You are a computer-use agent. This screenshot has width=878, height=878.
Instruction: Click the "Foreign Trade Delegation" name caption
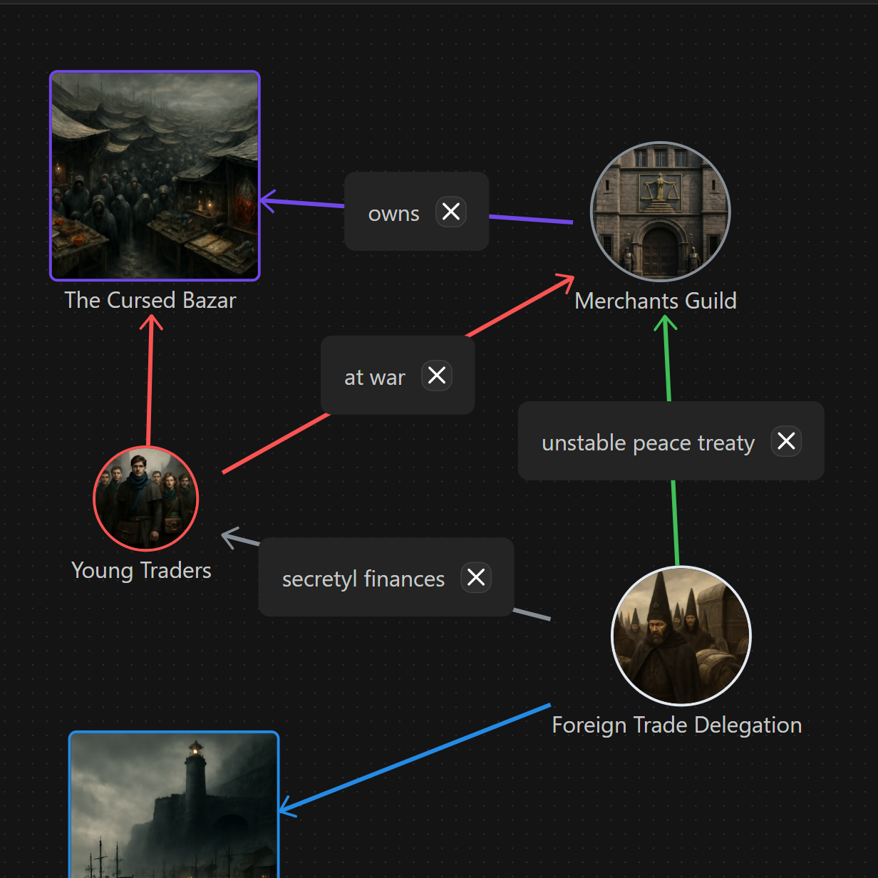click(676, 725)
